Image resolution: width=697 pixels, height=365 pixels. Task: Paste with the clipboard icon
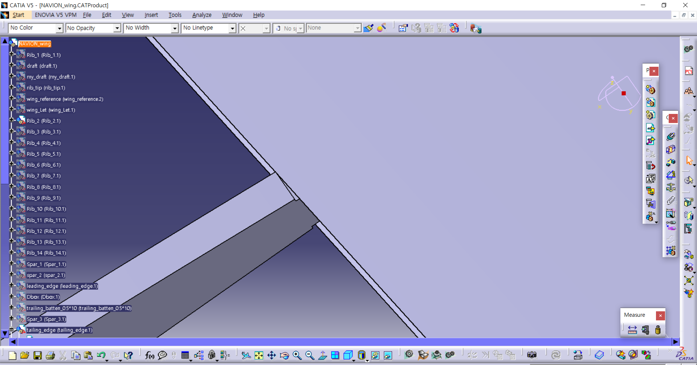click(88, 355)
